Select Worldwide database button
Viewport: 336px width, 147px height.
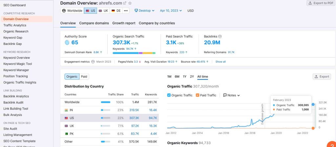click(72, 11)
